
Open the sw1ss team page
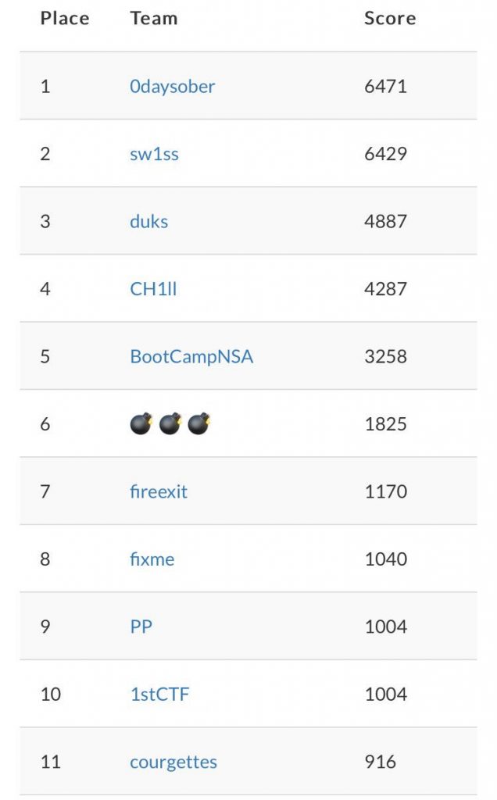point(154,154)
